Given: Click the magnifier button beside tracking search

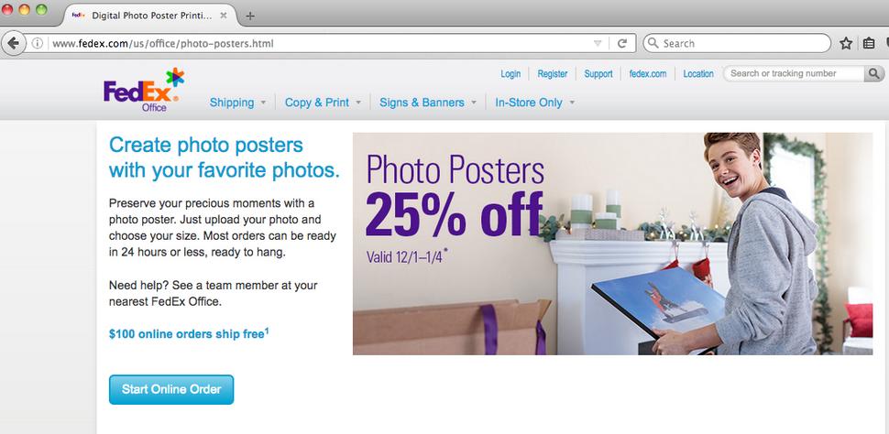Looking at the screenshot, I should [873, 73].
